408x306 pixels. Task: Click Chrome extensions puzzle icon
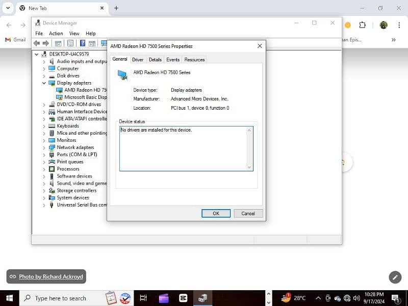pos(362,25)
